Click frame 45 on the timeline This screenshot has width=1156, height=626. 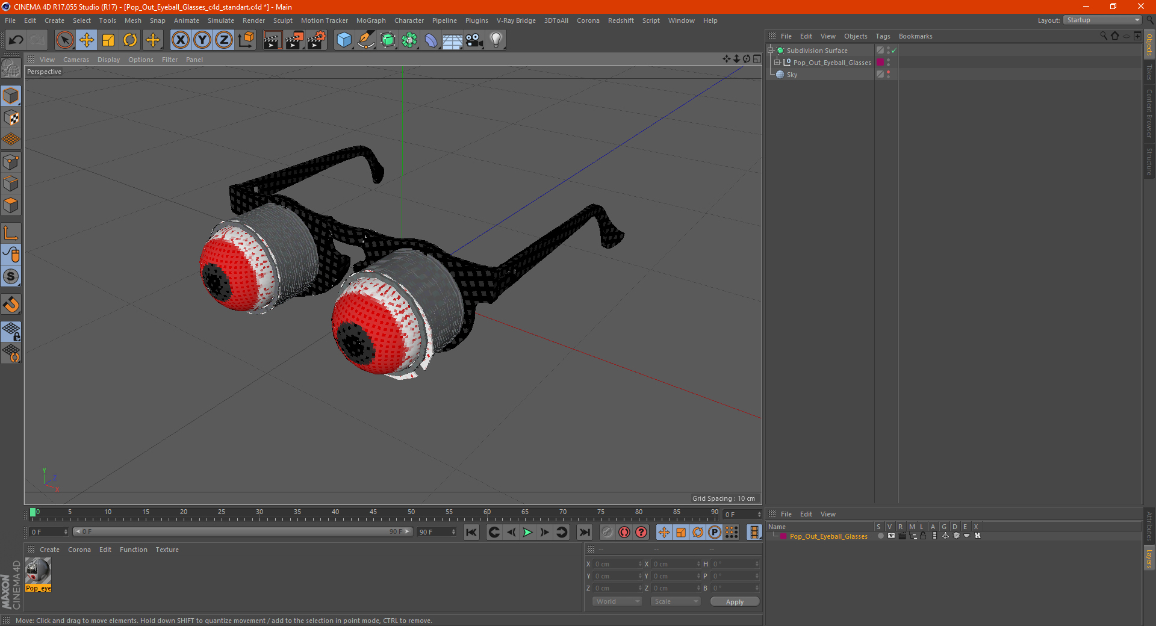[x=373, y=513]
